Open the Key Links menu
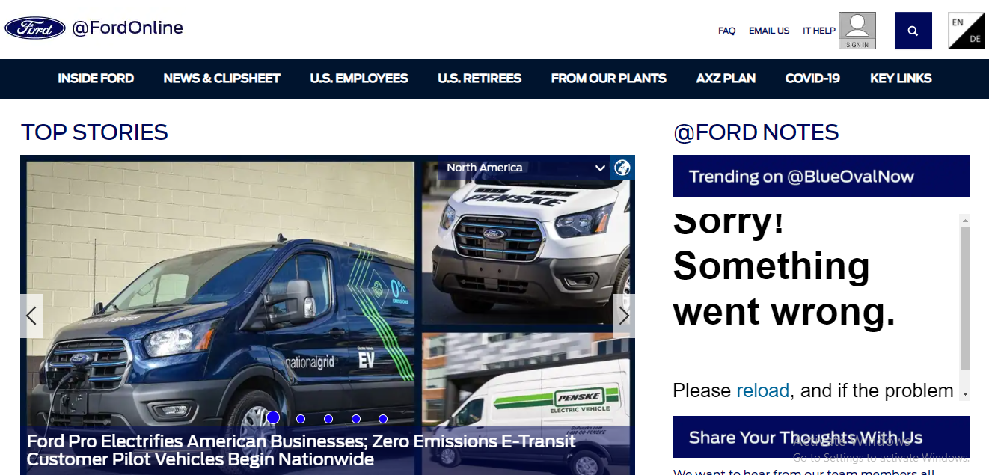989x475 pixels. click(x=901, y=79)
